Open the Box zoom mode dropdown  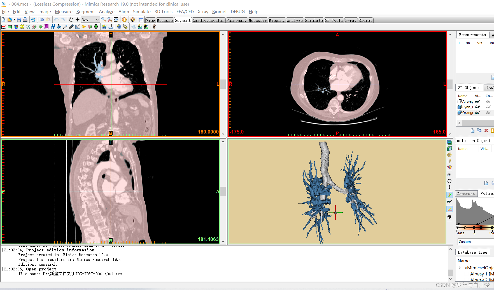pos(90,20)
